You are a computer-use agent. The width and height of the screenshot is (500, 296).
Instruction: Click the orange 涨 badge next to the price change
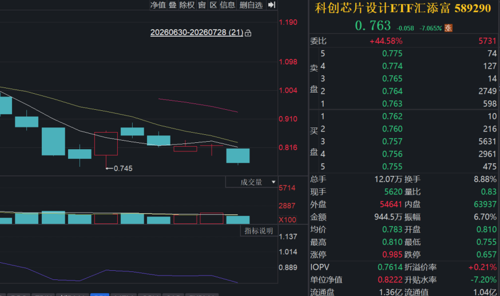[x=449, y=28]
